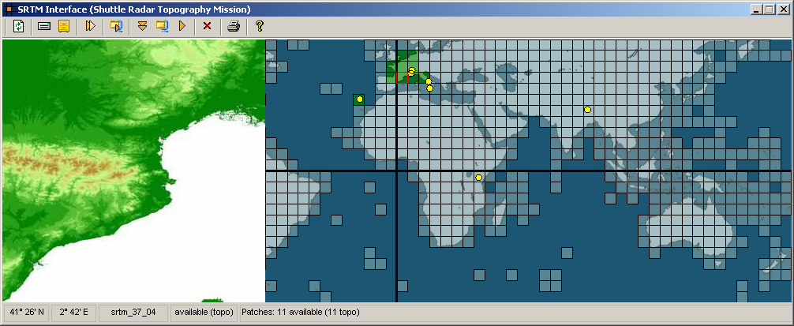Click the folder clamp icon with orange arrow
794x326 pixels.
coord(117,26)
